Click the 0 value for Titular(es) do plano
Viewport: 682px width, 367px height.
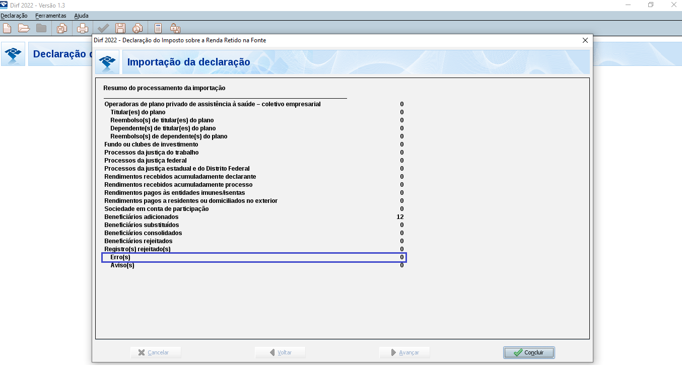coord(402,112)
